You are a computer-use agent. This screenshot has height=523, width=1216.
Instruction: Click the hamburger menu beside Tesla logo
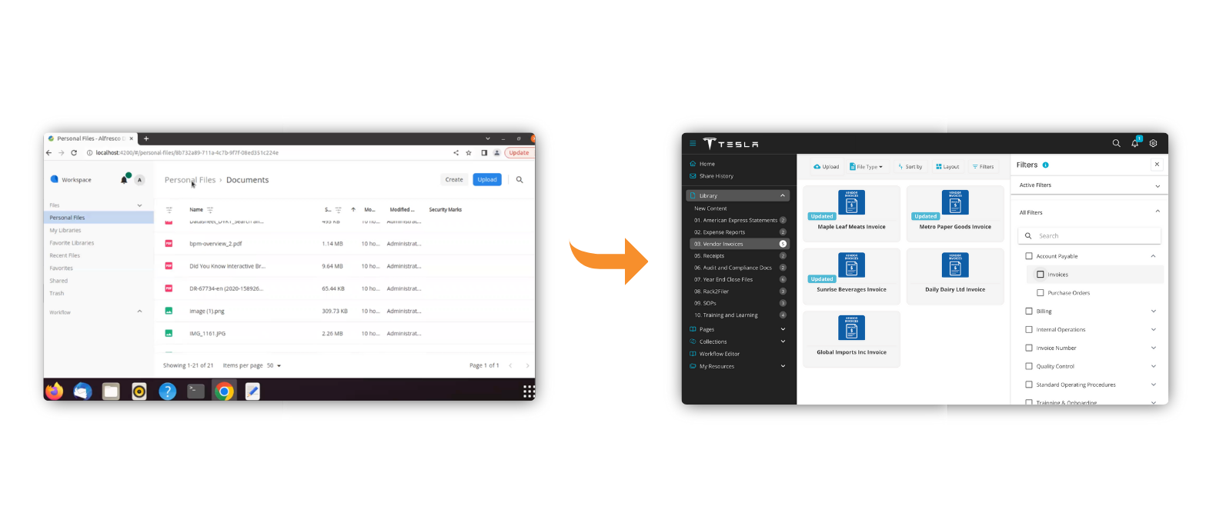(x=692, y=143)
